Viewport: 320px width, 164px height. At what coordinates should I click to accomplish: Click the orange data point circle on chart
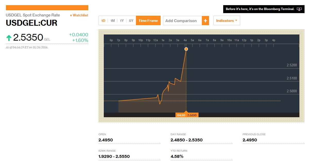[x=186, y=49]
